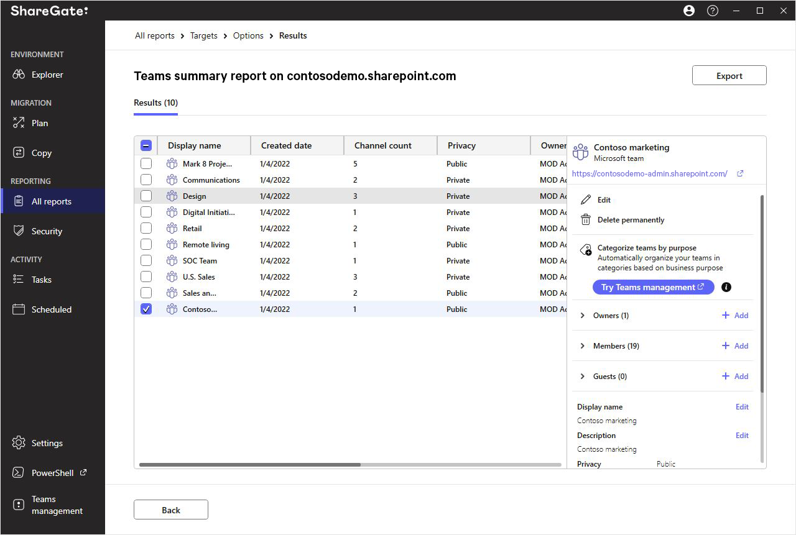Open the Explorer binoculars icon
Viewport: 796px width, 535px height.
[x=19, y=75]
